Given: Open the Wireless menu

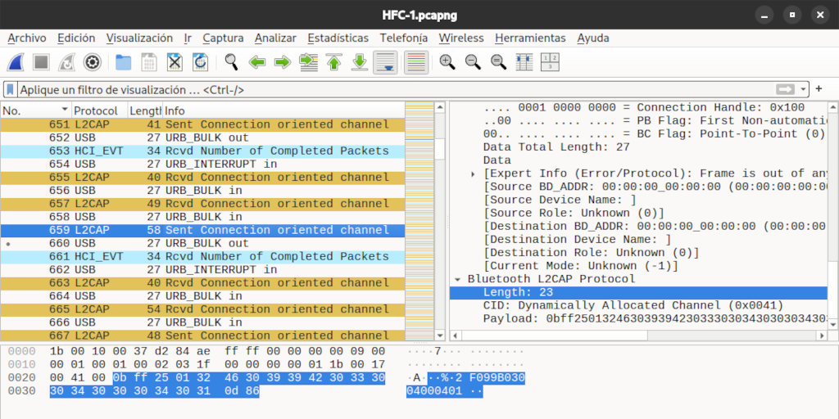Looking at the screenshot, I should [461, 38].
